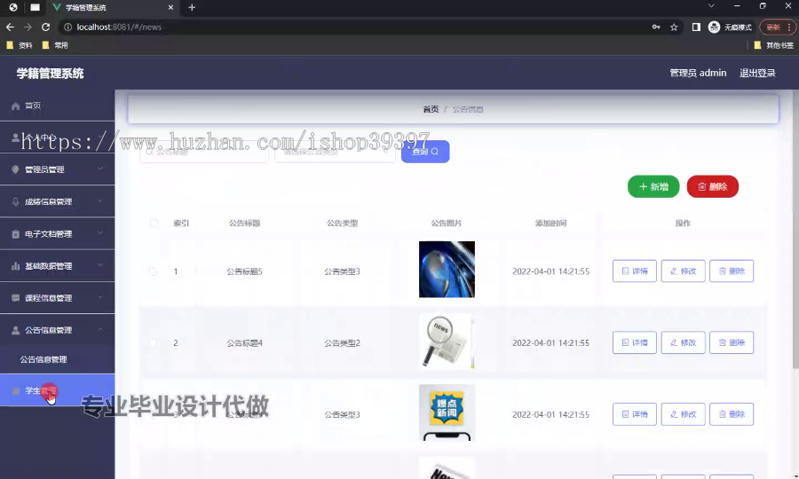Image resolution: width=799 pixels, height=479 pixels.
Task: Click the red 删除 batch button
Action: (x=712, y=187)
